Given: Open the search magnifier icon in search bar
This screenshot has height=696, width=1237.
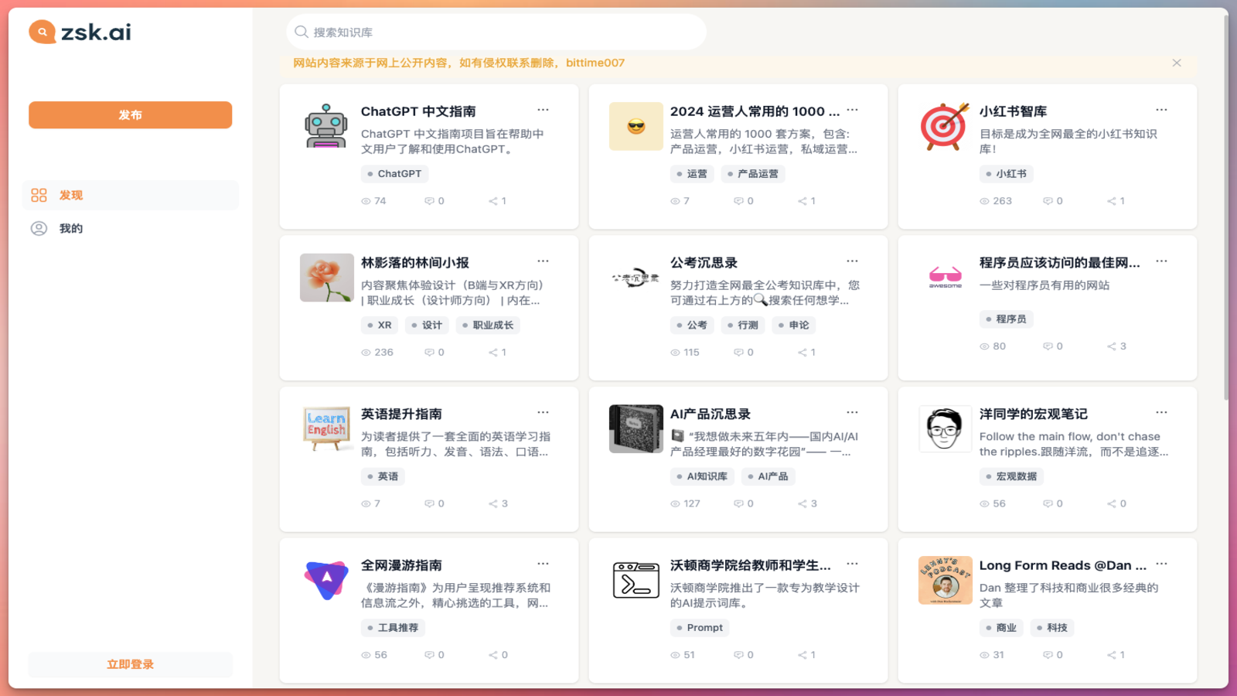Looking at the screenshot, I should 302,32.
